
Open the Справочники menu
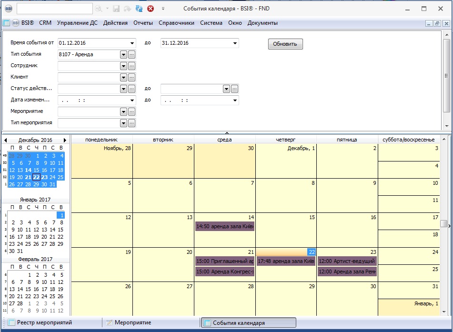[176, 23]
